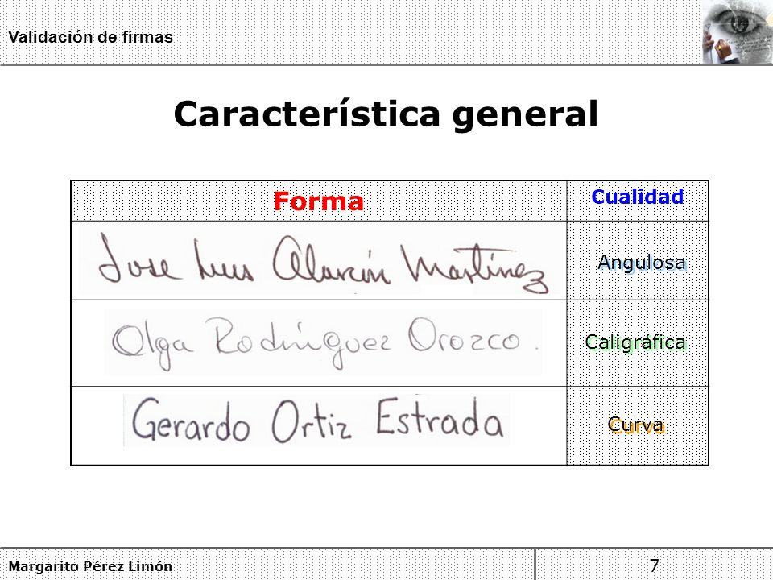Click the red 'Forma' column header
This screenshot has height=580, width=773.
tap(319, 201)
